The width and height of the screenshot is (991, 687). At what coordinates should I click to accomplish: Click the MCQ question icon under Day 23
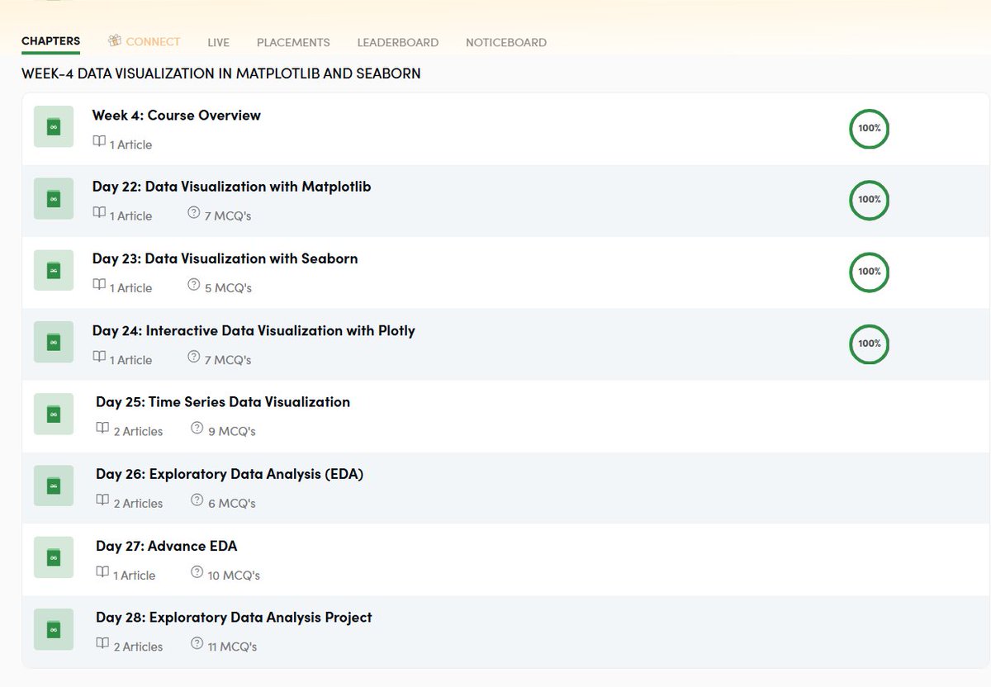(194, 286)
